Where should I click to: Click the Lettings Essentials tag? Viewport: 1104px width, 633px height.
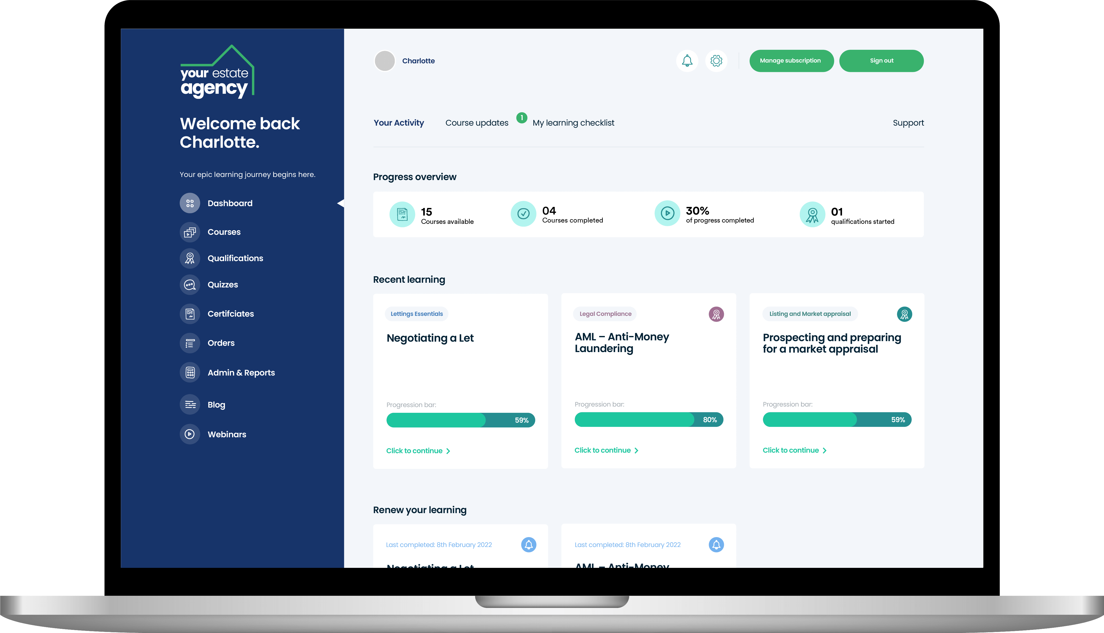click(416, 314)
